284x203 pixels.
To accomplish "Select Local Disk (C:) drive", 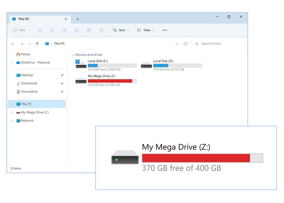I will click(x=106, y=65).
